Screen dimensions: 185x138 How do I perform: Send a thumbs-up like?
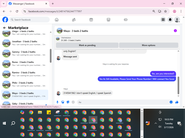(177, 102)
